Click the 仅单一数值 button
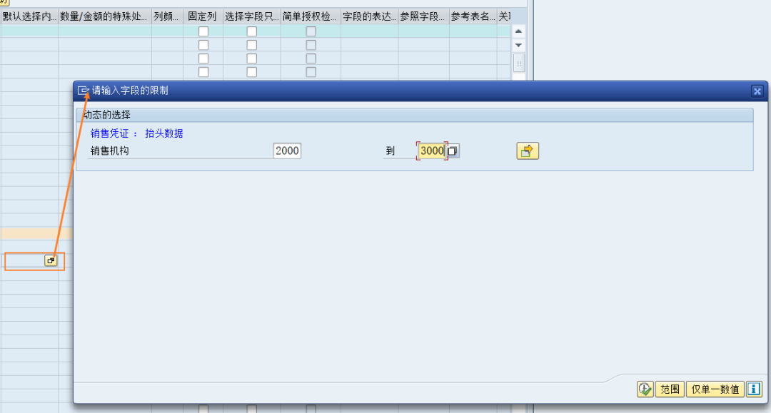The width and height of the screenshot is (771, 413). 715,389
